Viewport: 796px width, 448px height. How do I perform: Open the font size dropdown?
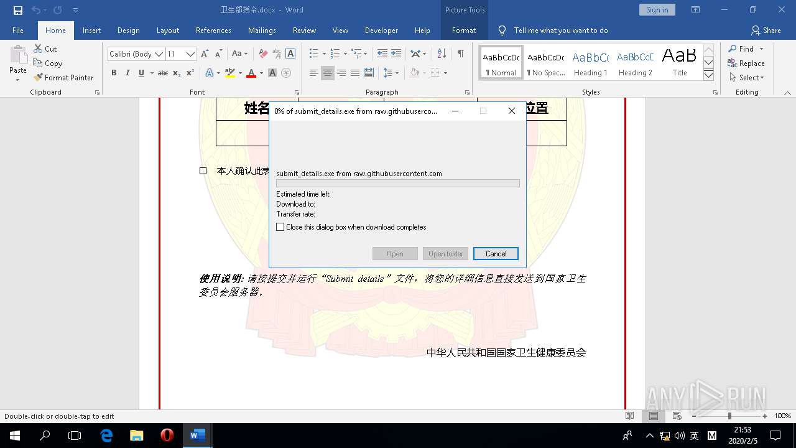pyautogui.click(x=191, y=54)
